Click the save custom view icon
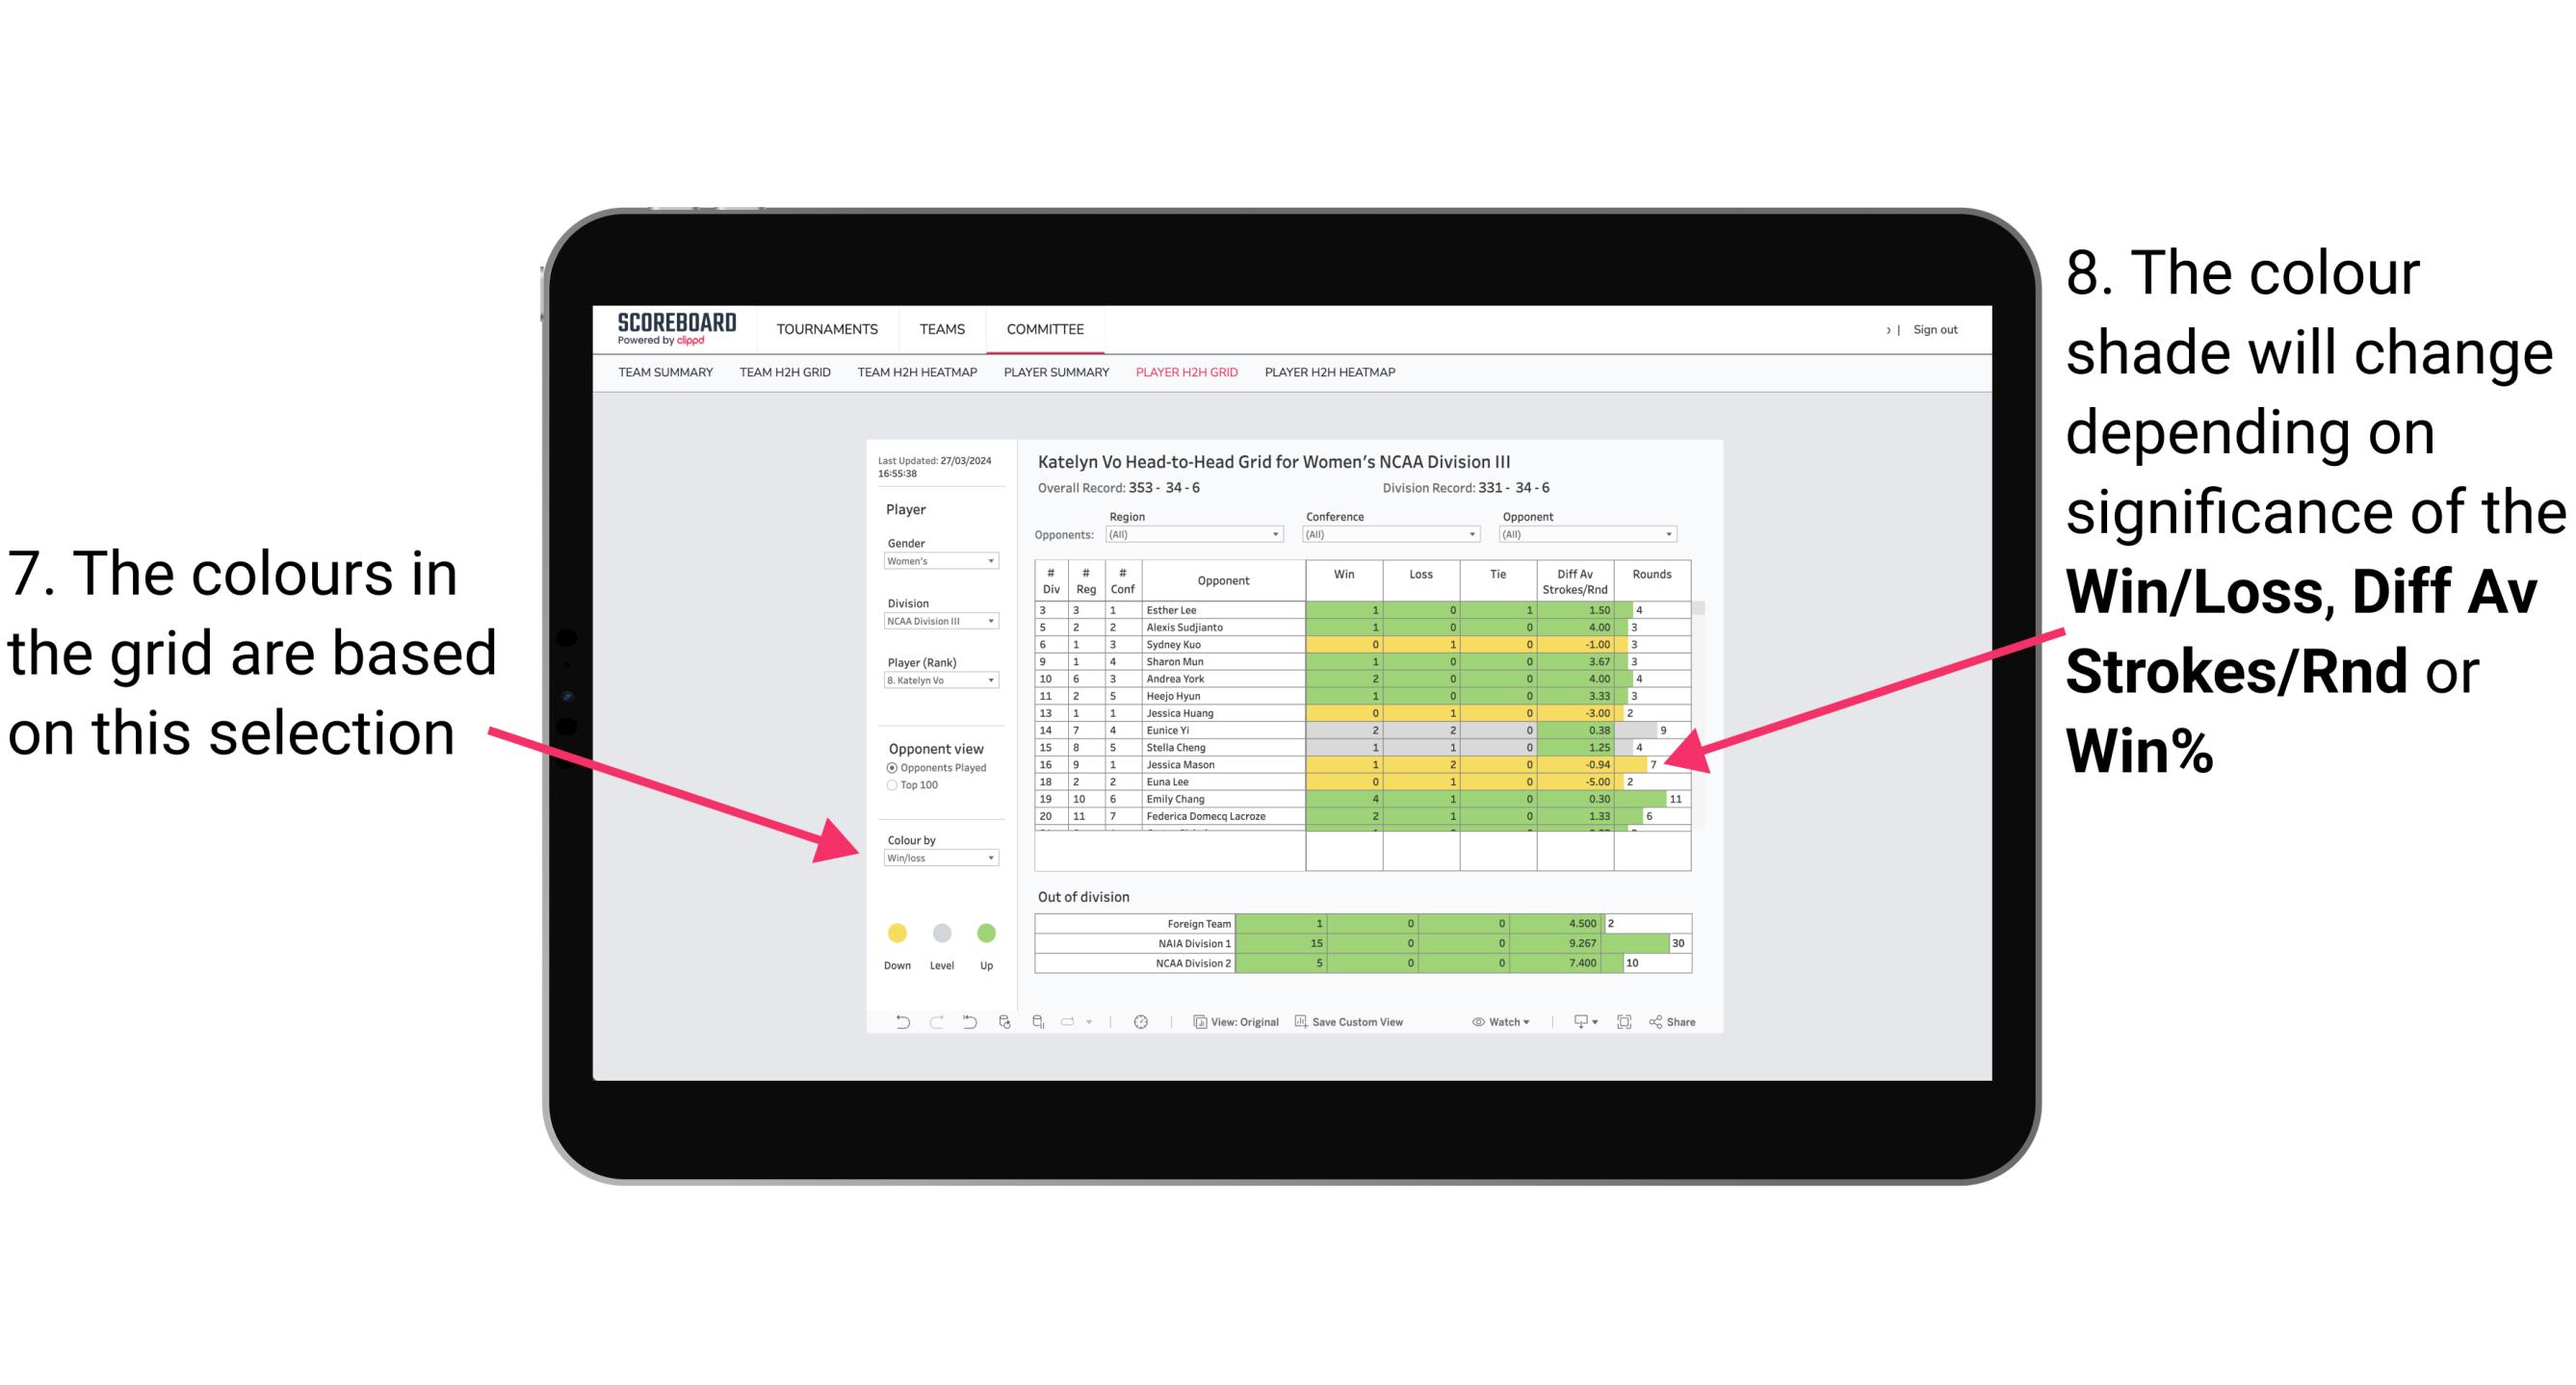The height and width of the screenshot is (1385, 2576). click(1302, 1023)
